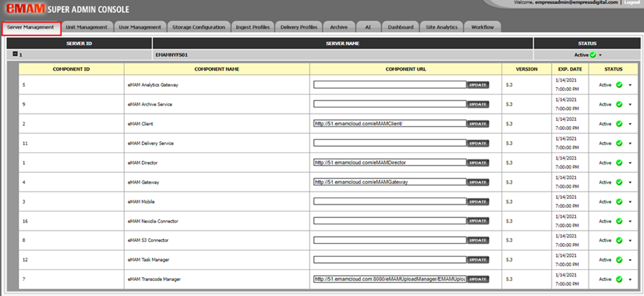644x296 pixels.
Task: Click the EMAMNYFS01 server name cell
Action: coord(343,55)
